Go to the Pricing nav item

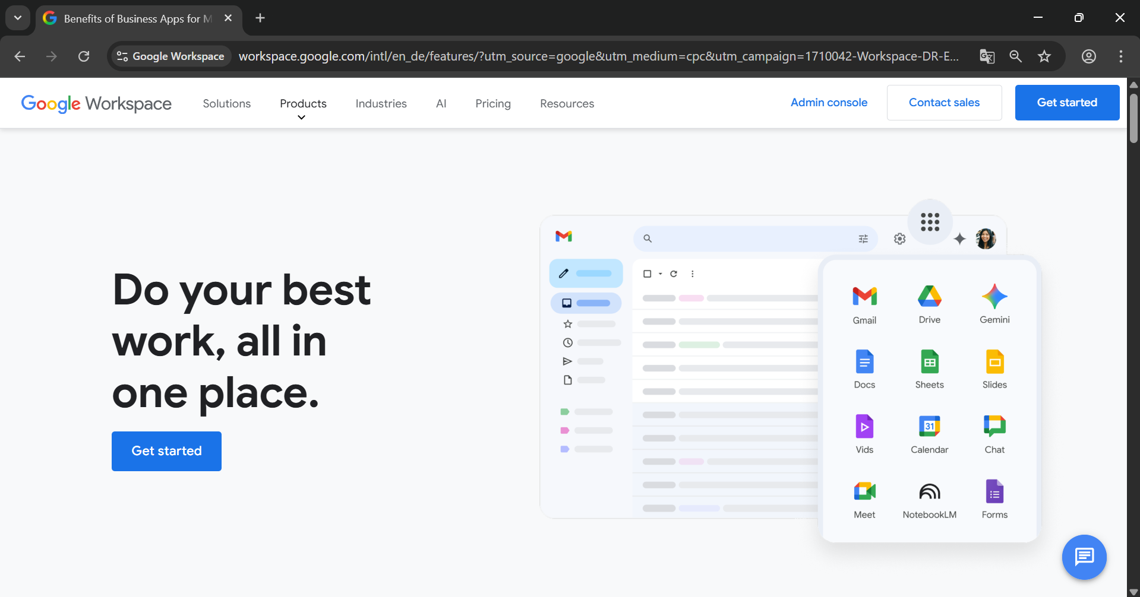point(492,104)
